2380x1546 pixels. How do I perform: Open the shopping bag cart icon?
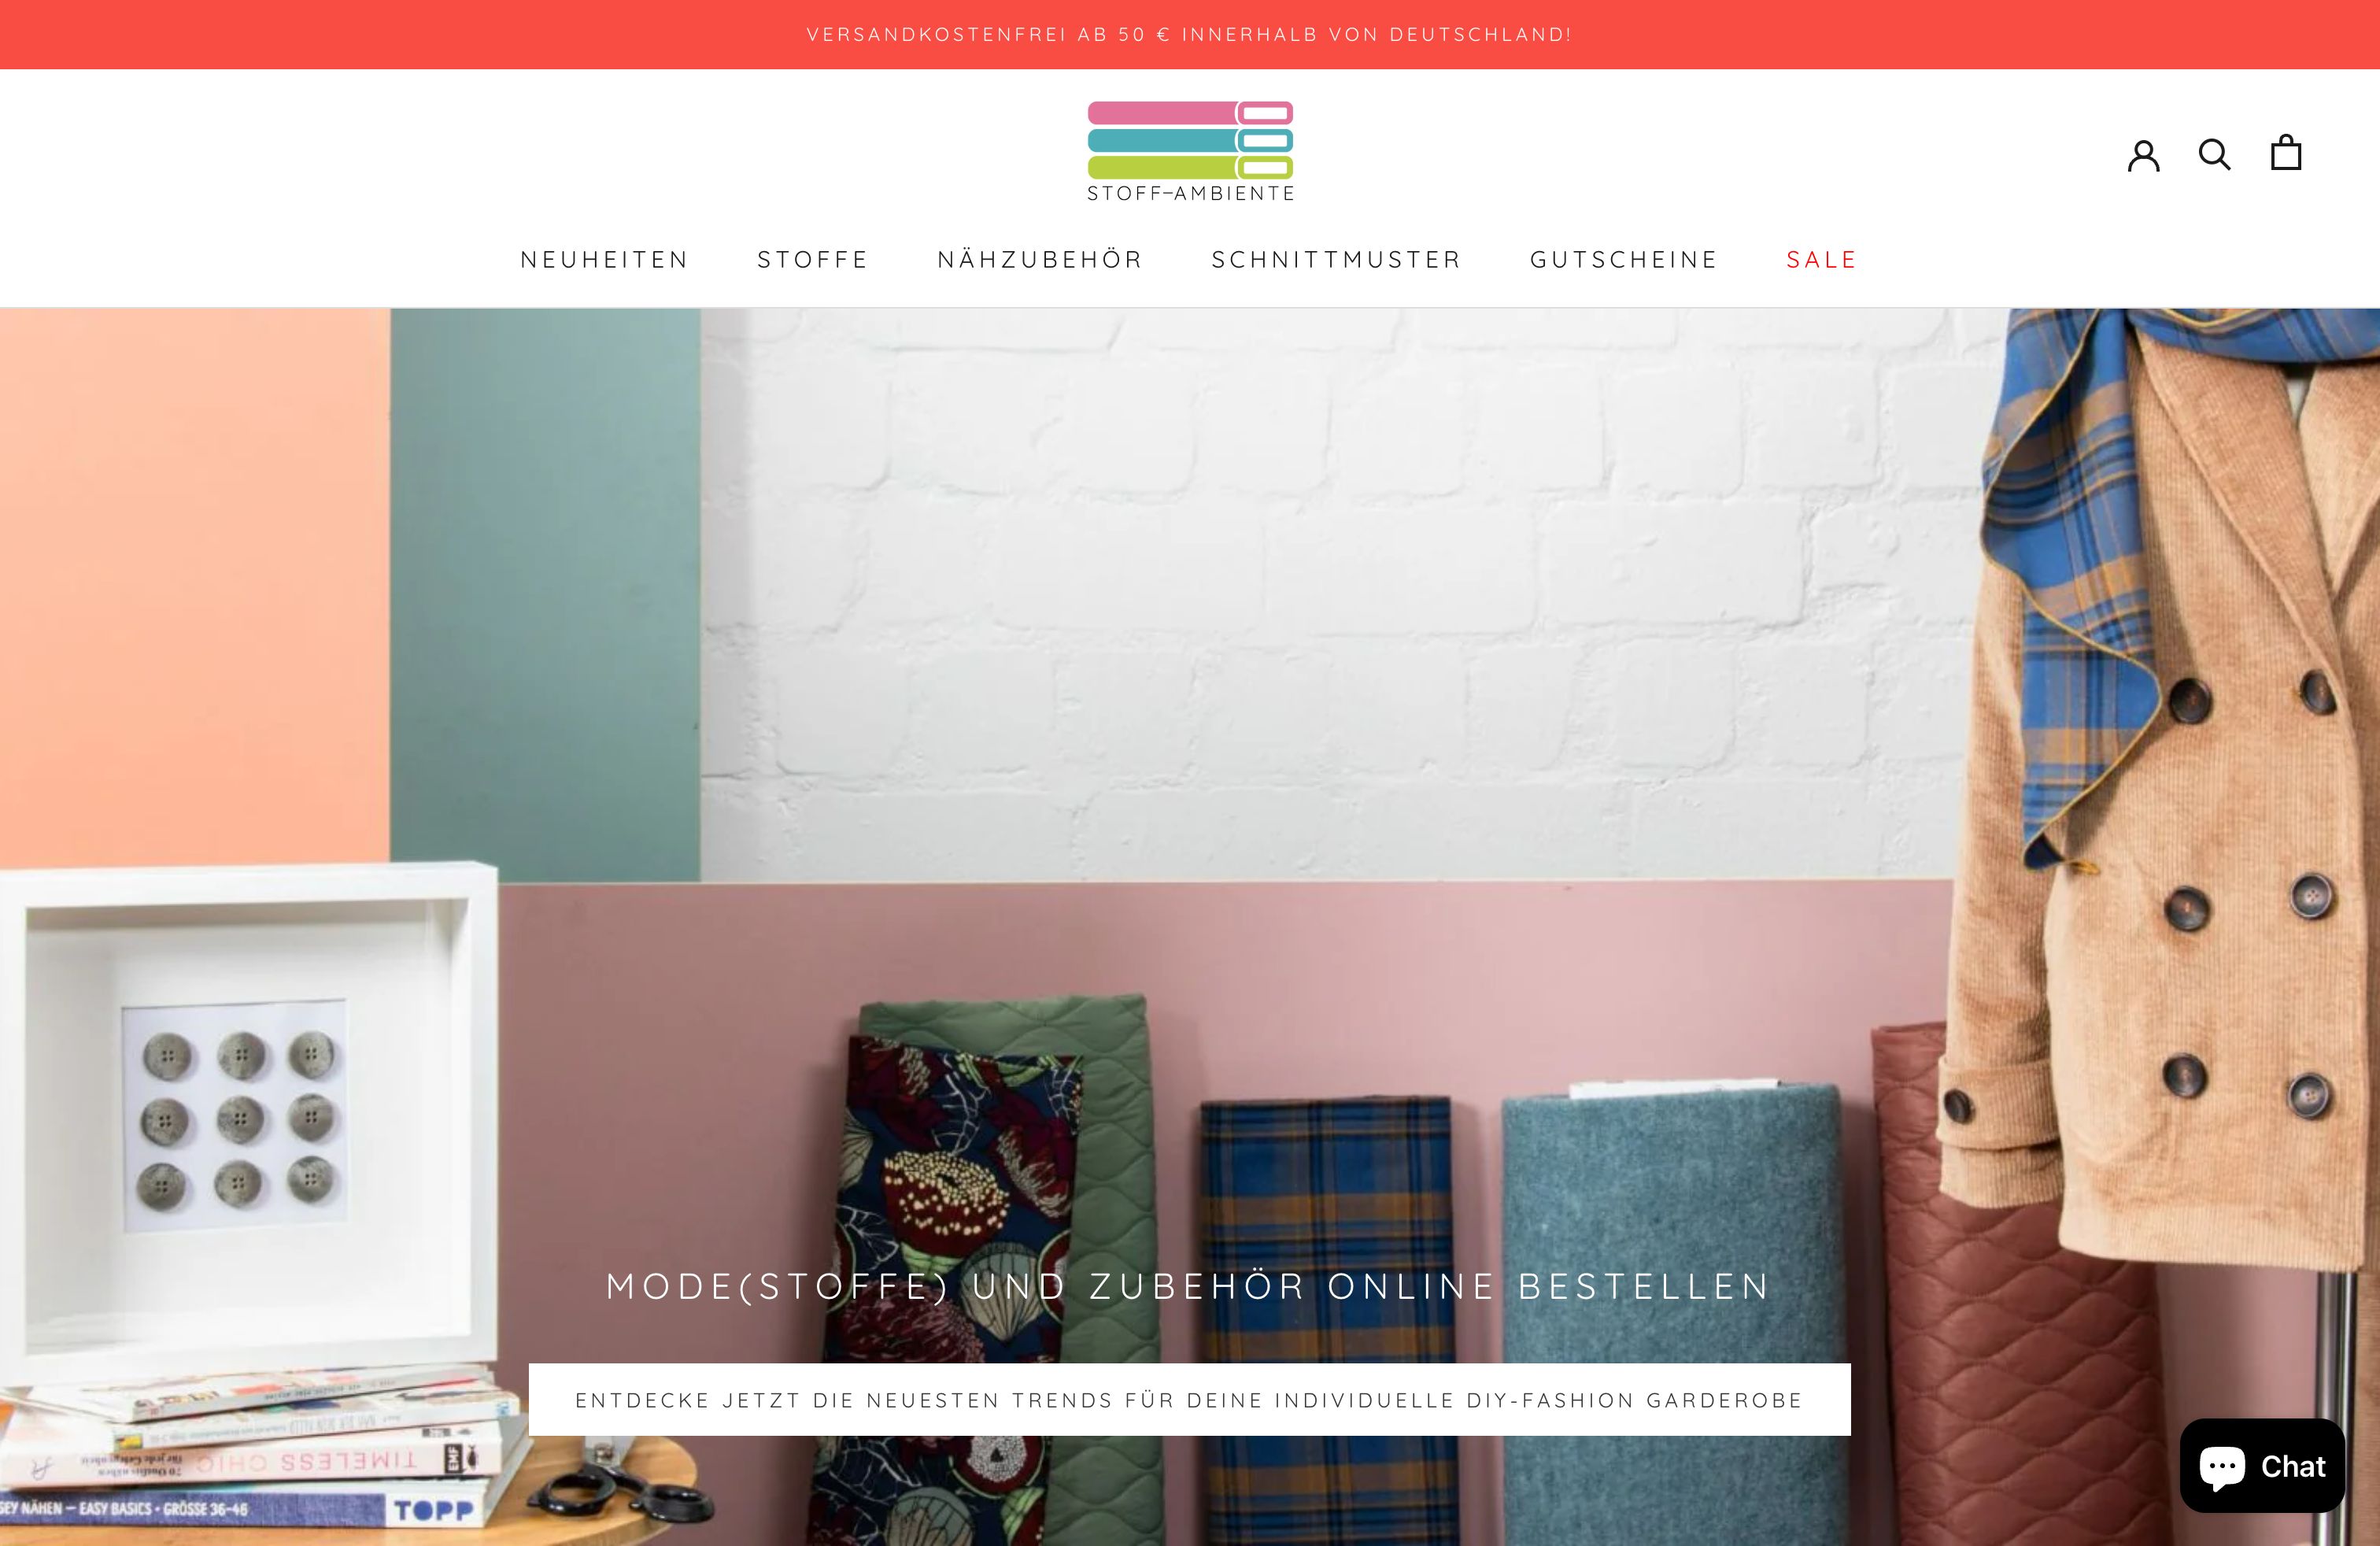click(x=2286, y=152)
